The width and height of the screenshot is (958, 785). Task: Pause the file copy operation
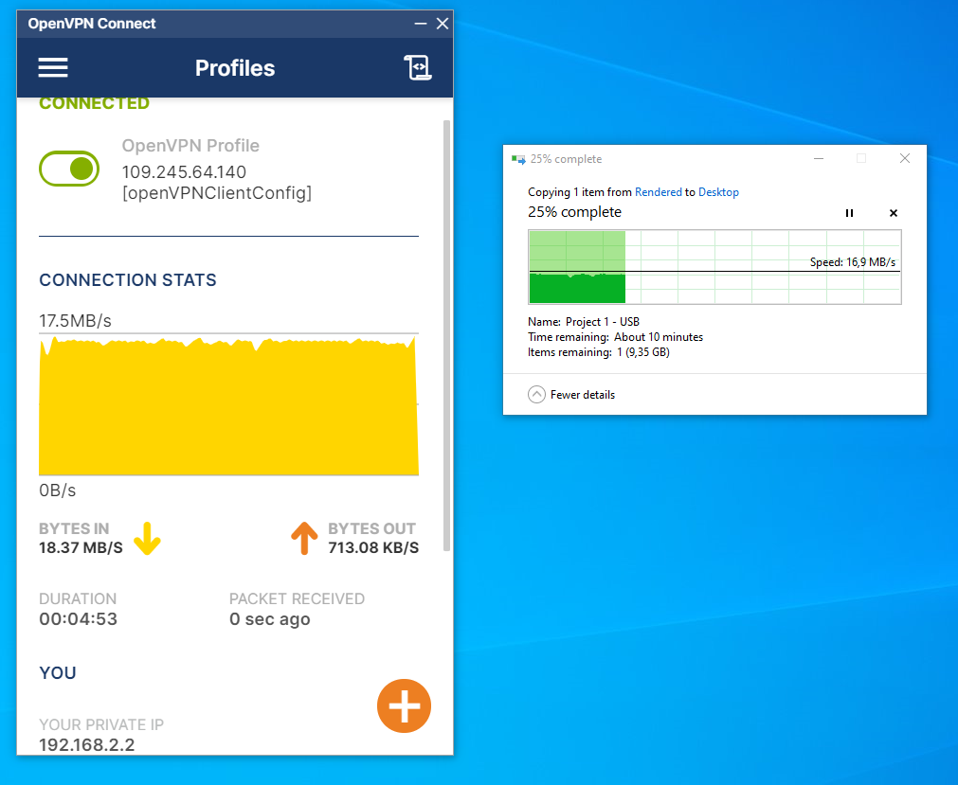849,213
